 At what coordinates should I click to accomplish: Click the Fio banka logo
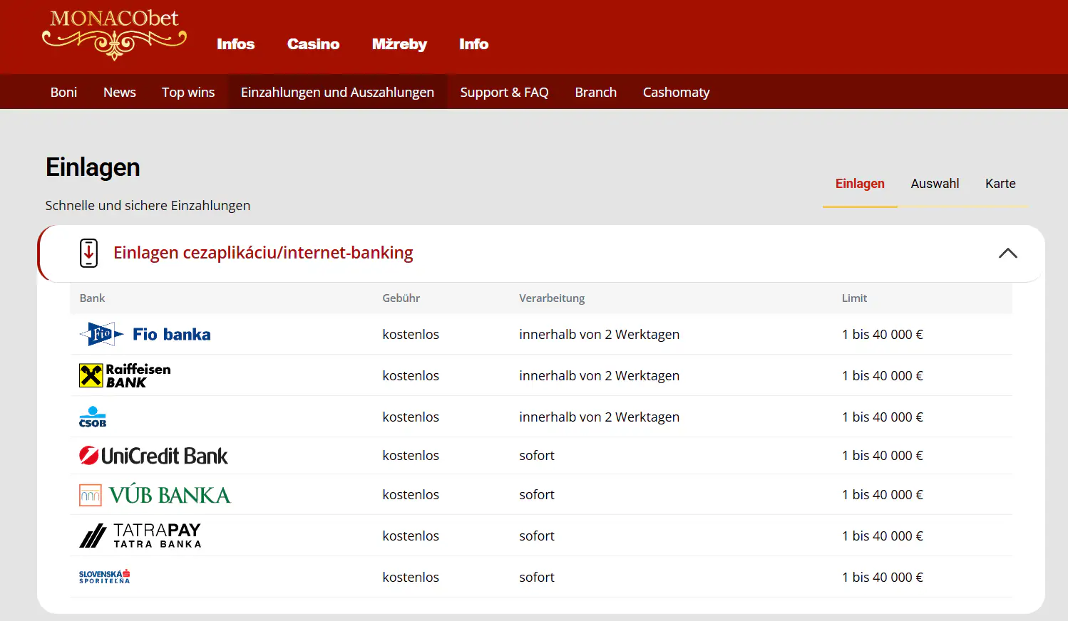pos(145,334)
